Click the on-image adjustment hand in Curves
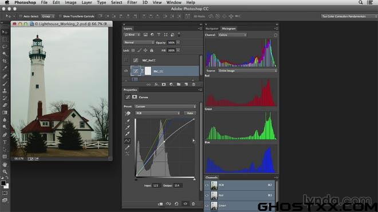The image size is (378, 212). (x=128, y=113)
